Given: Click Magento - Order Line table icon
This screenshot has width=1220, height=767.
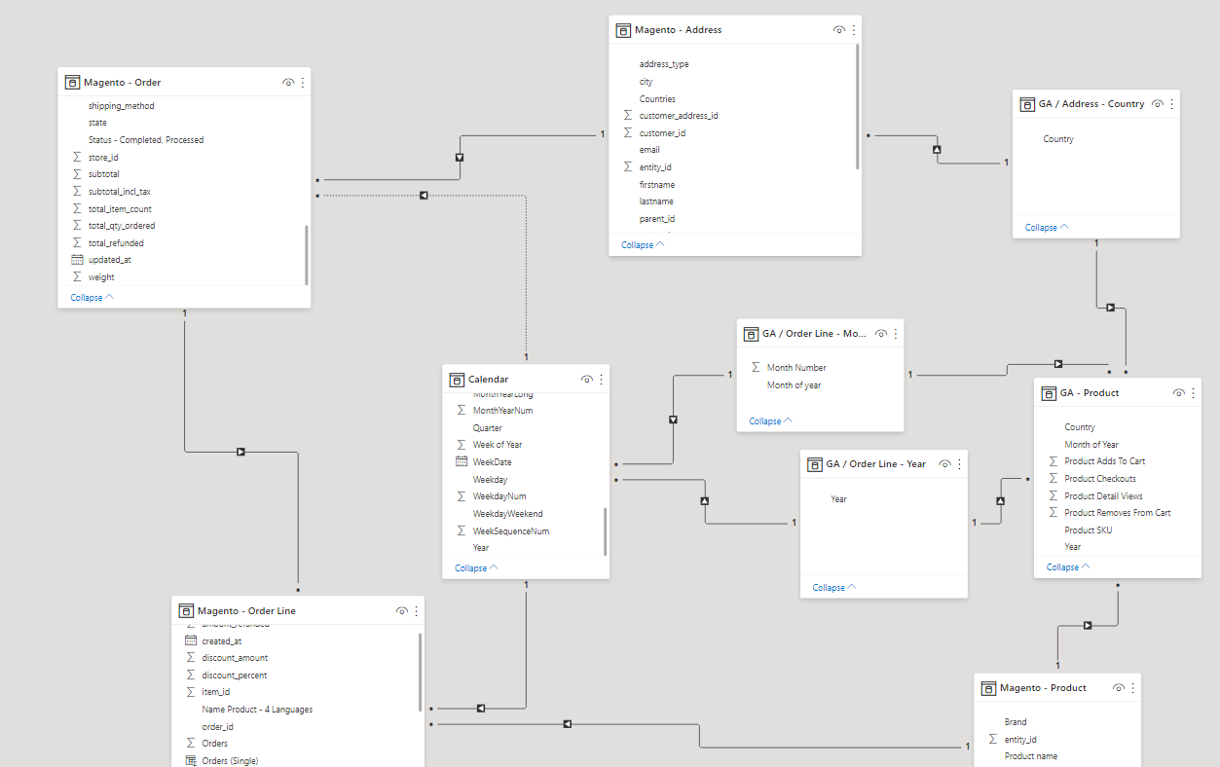Looking at the screenshot, I should click(x=186, y=611).
